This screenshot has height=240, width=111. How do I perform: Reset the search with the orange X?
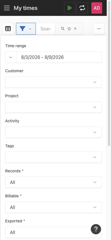(75, 29)
